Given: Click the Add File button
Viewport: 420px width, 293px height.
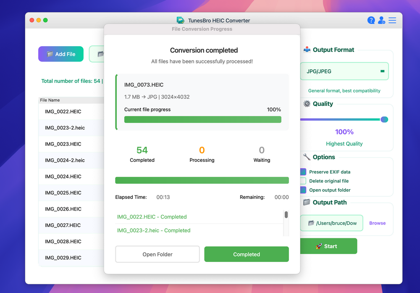Looking at the screenshot, I should coord(61,54).
